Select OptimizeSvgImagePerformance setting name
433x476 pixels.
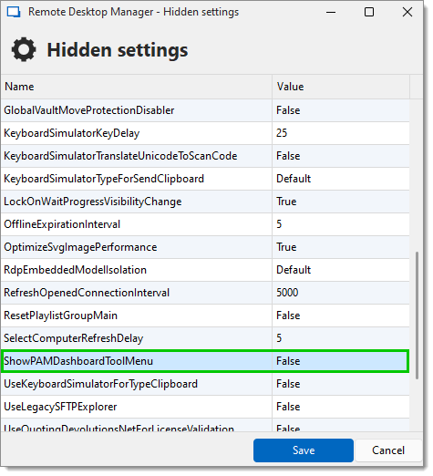[x=81, y=248]
